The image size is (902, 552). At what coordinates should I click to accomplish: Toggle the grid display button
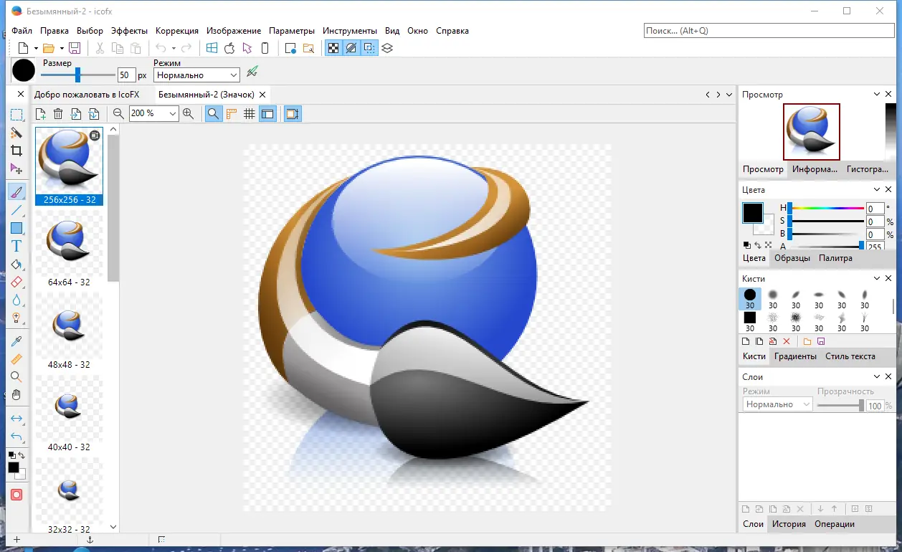coord(250,113)
